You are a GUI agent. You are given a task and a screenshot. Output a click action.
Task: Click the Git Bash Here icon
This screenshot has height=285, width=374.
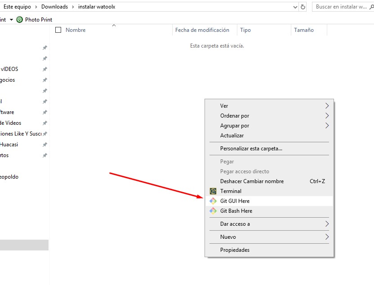pyautogui.click(x=213, y=211)
